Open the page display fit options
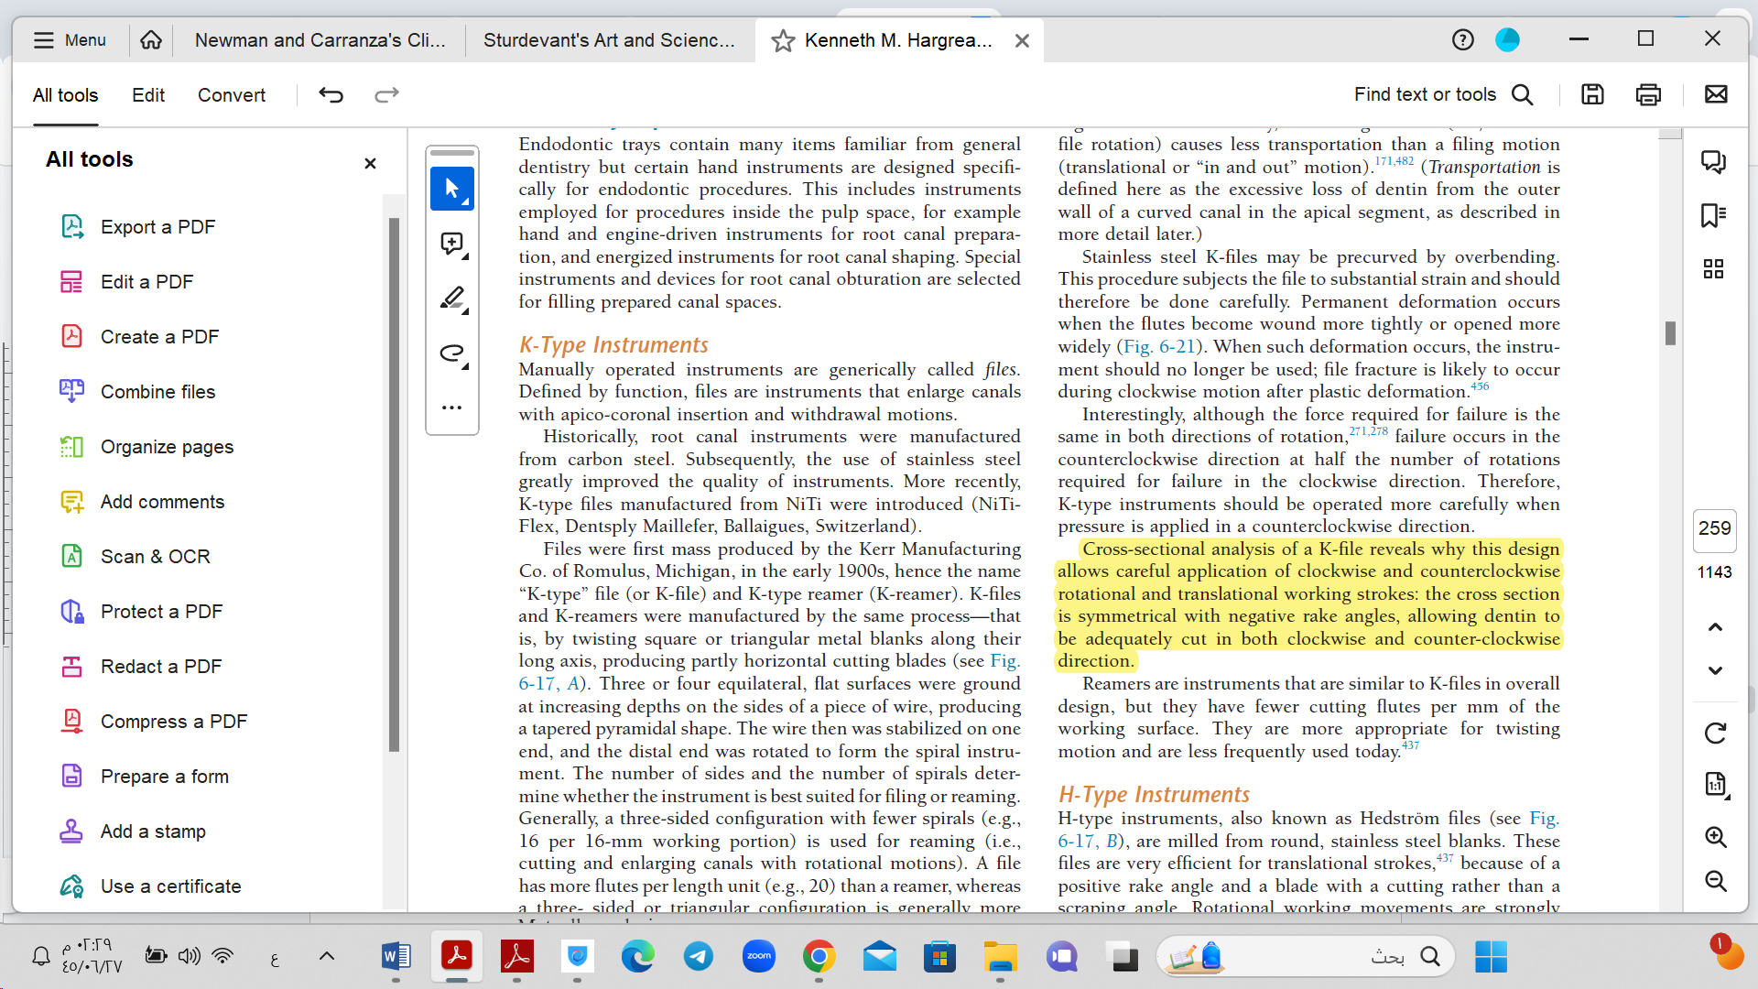This screenshot has height=989, width=1758. pos(1715,784)
